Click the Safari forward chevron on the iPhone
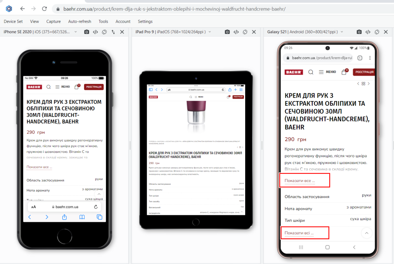This screenshot has height=264, width=394. [47, 217]
